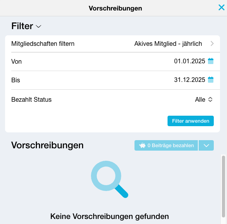Edit the Von date 01.01.2025 field
The height and width of the screenshot is (224, 227).
pyautogui.click(x=190, y=61)
